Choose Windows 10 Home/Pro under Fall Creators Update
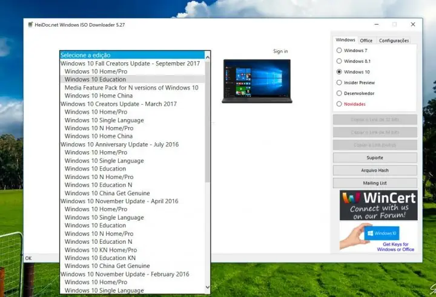Viewport: 436px width, 297px height. (133, 71)
